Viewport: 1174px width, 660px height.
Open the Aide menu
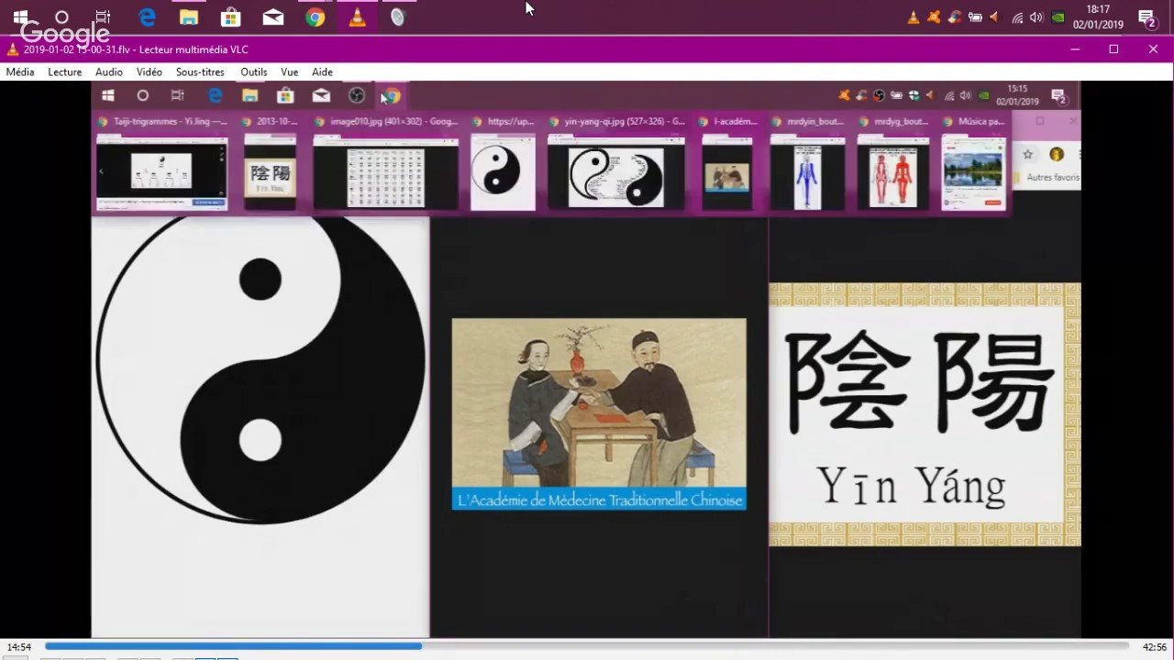tap(322, 72)
